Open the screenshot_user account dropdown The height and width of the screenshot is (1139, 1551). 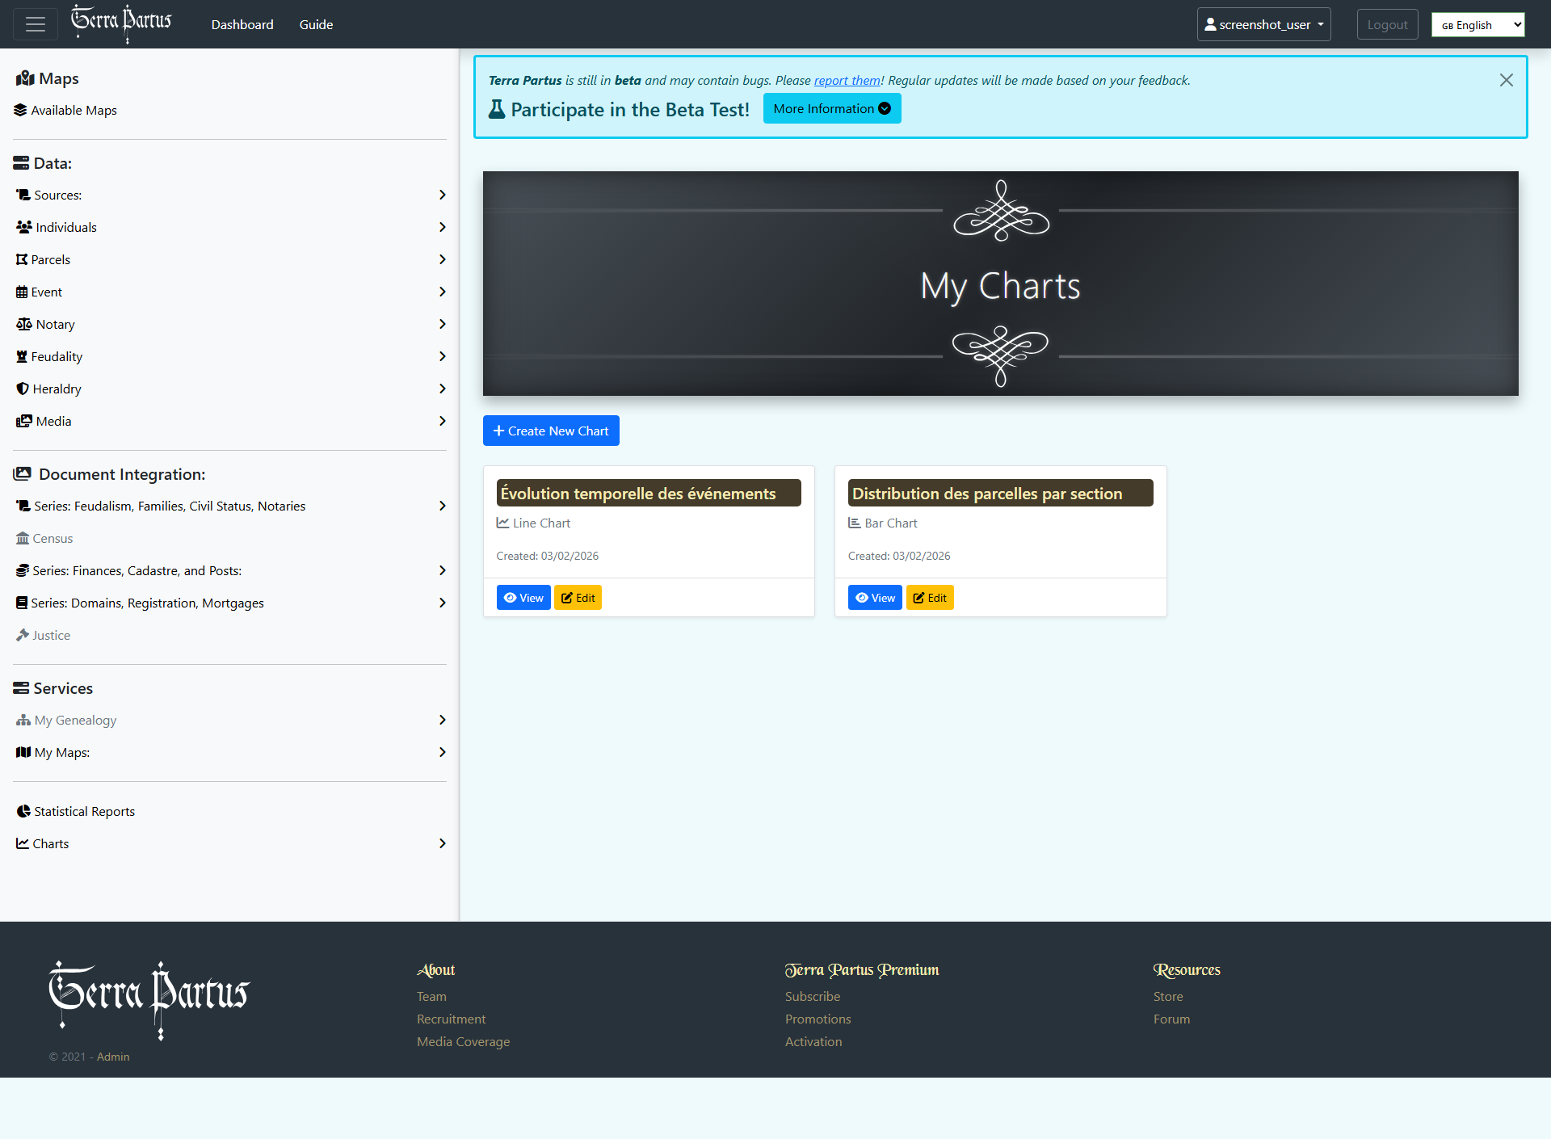point(1263,24)
